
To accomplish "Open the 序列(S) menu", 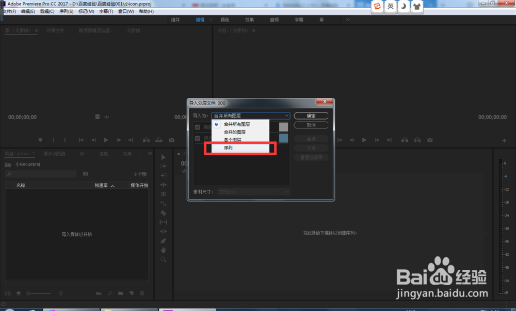I will click(66, 11).
